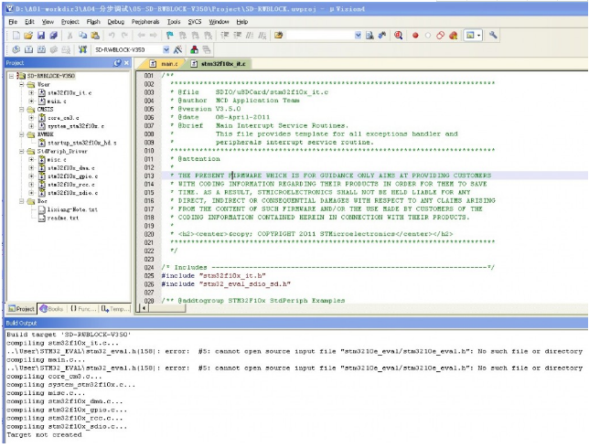The height and width of the screenshot is (448, 589).
Task: Open the SD-RWBLOCK-V350 target dropdown
Action: 166,48
